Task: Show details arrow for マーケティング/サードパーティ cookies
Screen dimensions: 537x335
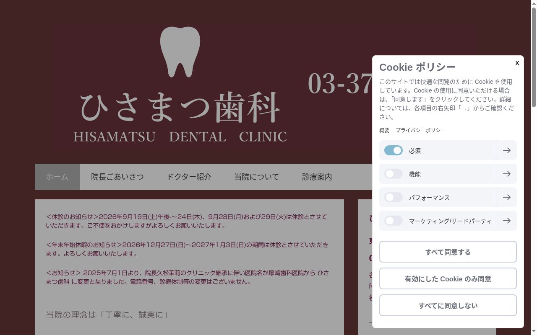Action: [x=506, y=221]
